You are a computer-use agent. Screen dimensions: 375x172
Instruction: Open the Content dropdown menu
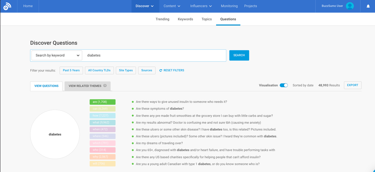point(172,6)
